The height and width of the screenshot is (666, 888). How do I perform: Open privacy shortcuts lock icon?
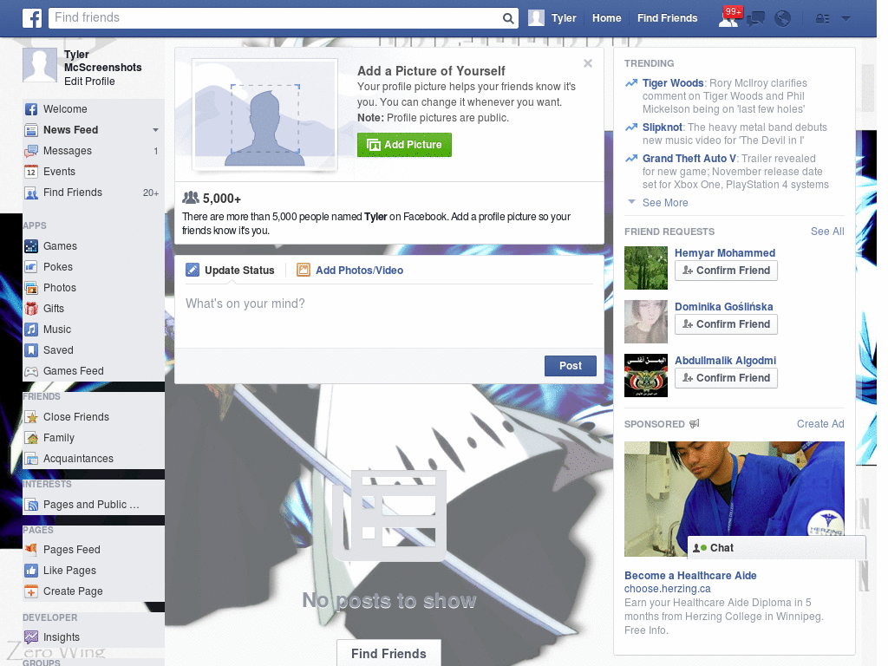[822, 19]
